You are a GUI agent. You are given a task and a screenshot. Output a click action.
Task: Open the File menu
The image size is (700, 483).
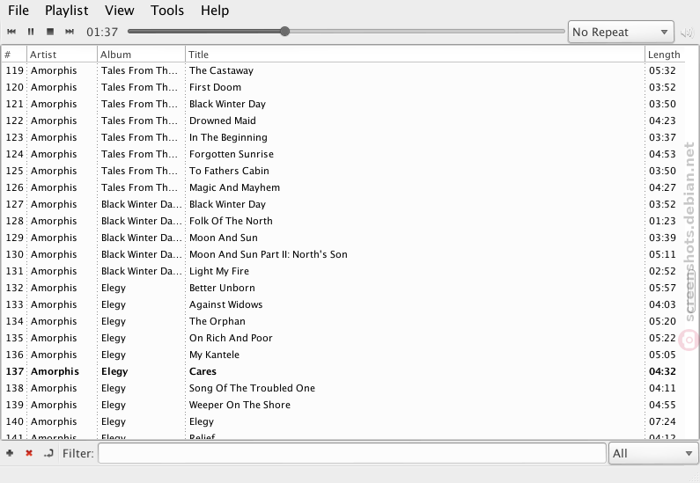click(x=18, y=11)
